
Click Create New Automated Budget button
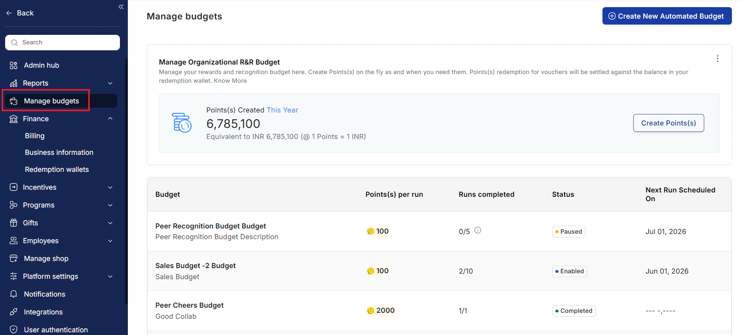pos(667,16)
